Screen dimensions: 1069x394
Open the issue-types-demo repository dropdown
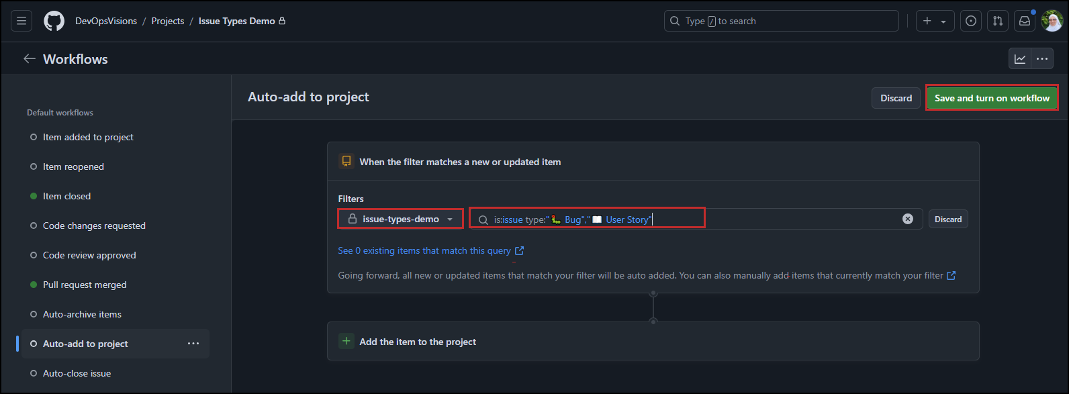[400, 219]
